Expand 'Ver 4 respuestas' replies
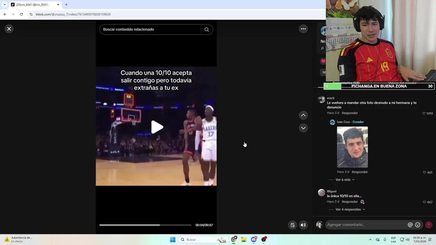 pyautogui.click(x=350, y=209)
